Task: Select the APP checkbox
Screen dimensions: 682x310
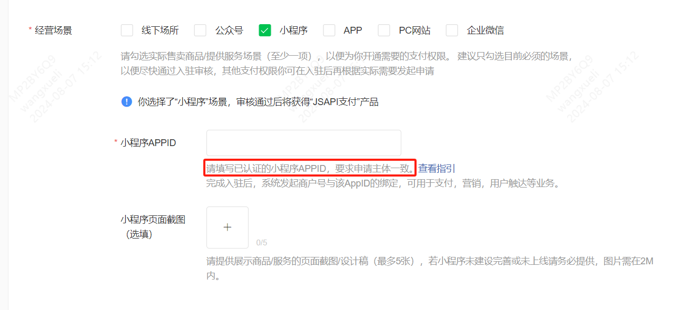Action: tap(329, 30)
